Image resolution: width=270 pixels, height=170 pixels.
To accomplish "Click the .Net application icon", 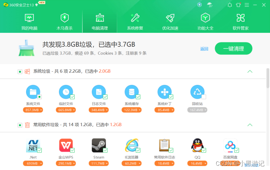I will coord(33,145).
